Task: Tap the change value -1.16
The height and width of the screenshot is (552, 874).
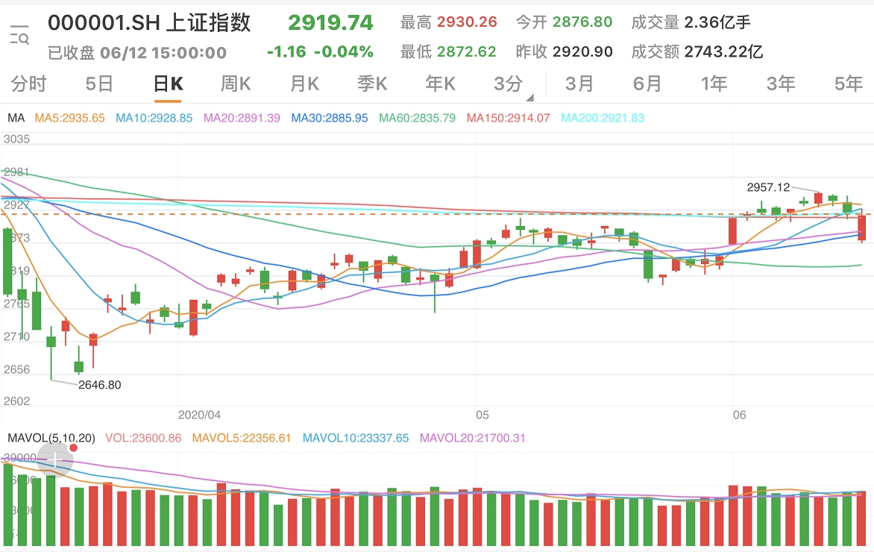Action: click(286, 52)
